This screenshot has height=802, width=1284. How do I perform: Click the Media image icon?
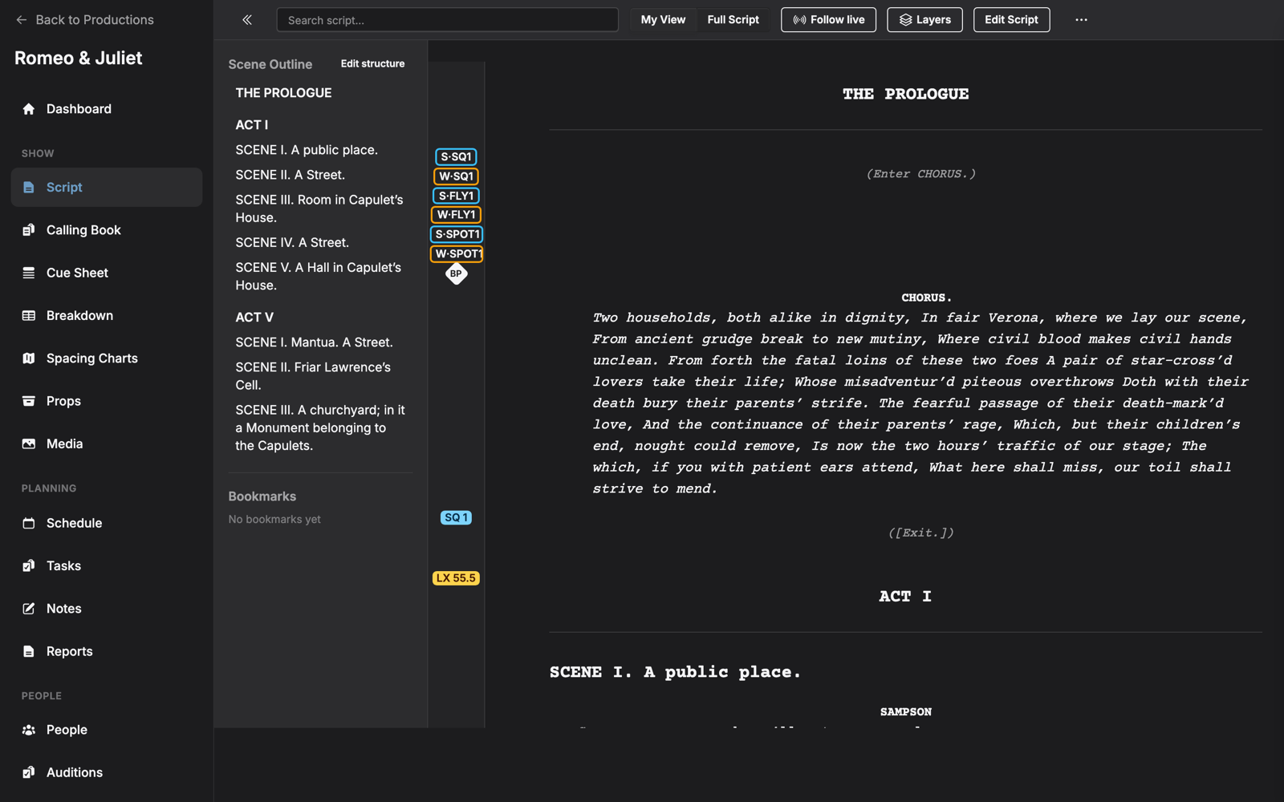29,444
